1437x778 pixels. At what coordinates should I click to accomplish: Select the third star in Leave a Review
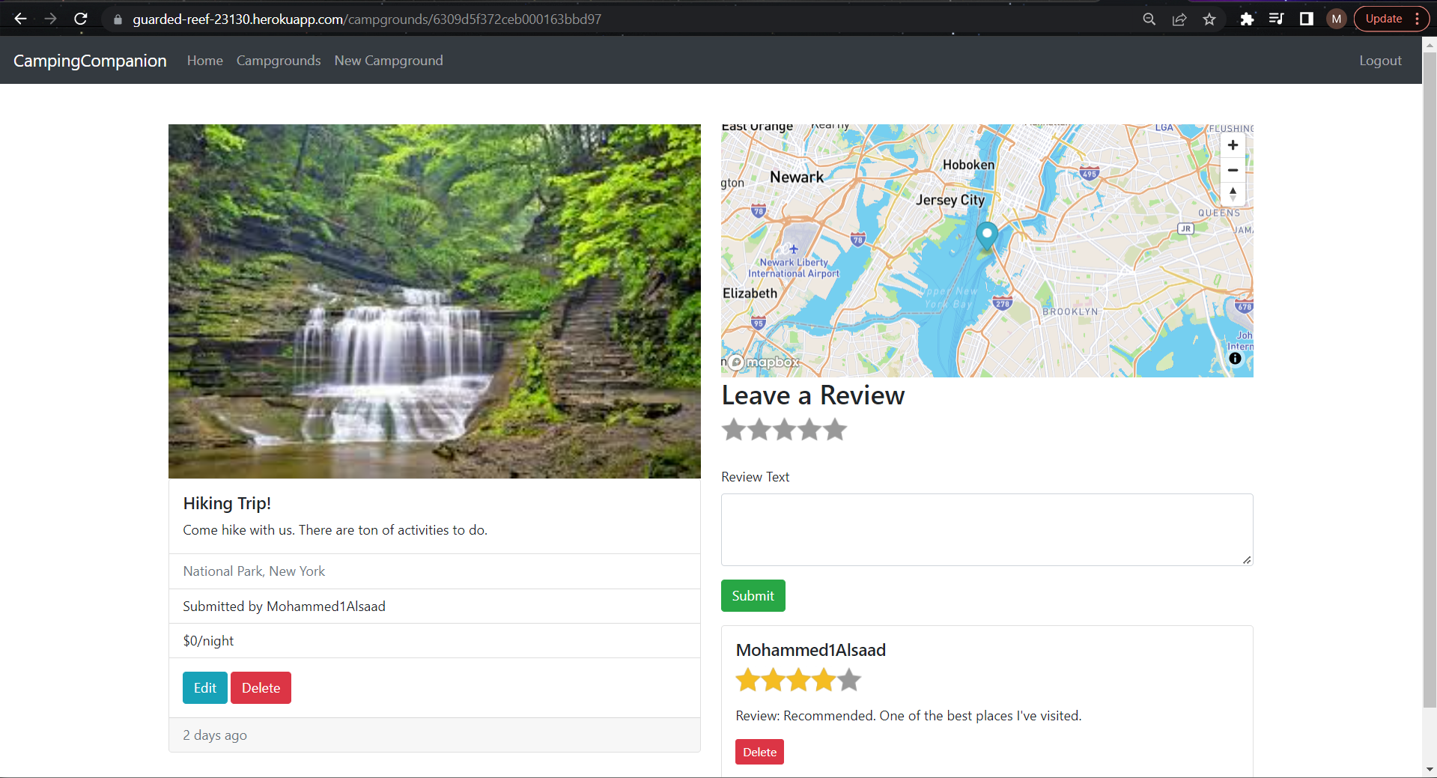(783, 429)
